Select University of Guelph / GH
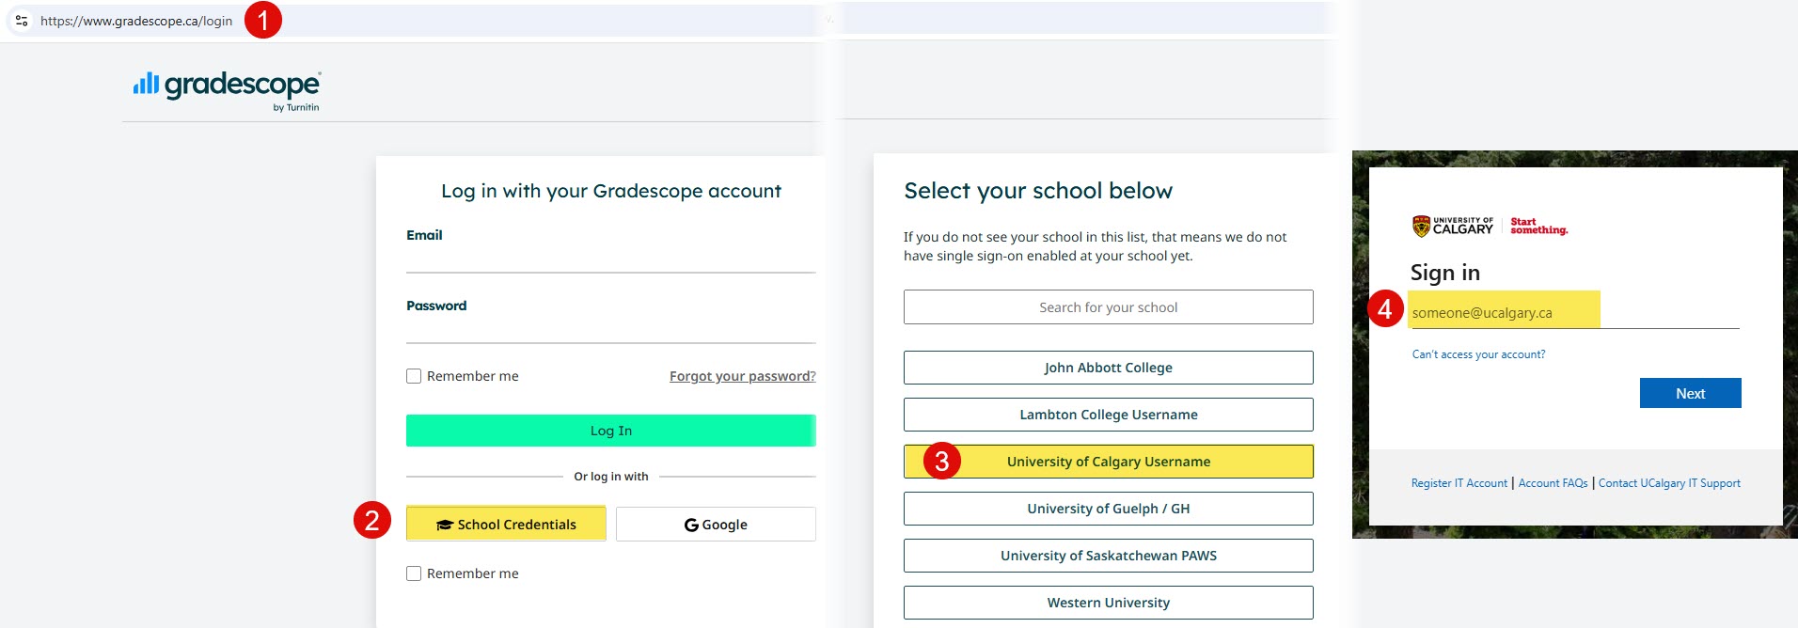Image resolution: width=1798 pixels, height=628 pixels. (x=1108, y=509)
